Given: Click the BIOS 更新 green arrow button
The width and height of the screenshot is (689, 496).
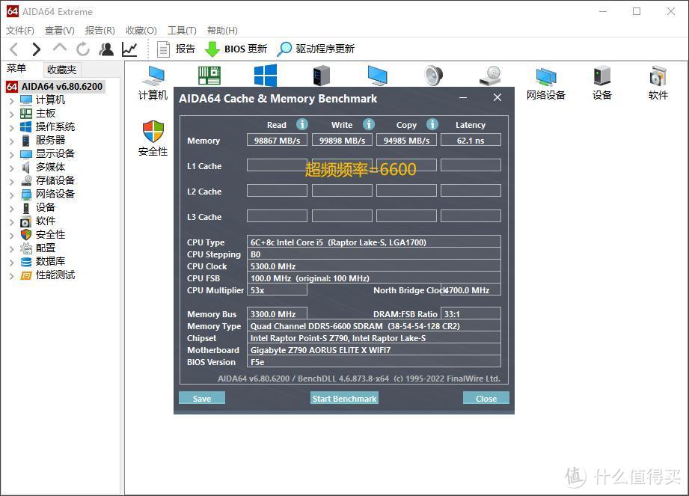Looking at the screenshot, I should click(236, 49).
